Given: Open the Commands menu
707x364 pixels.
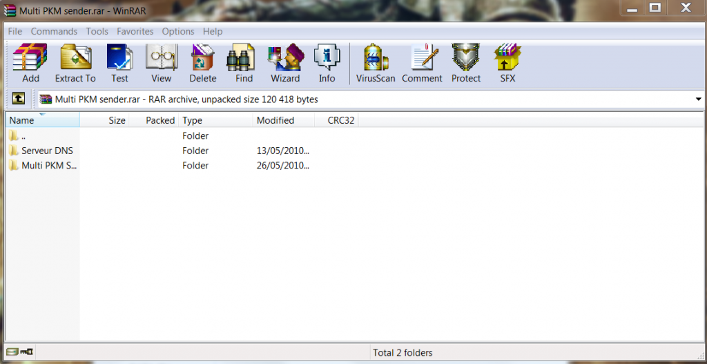Looking at the screenshot, I should [54, 32].
